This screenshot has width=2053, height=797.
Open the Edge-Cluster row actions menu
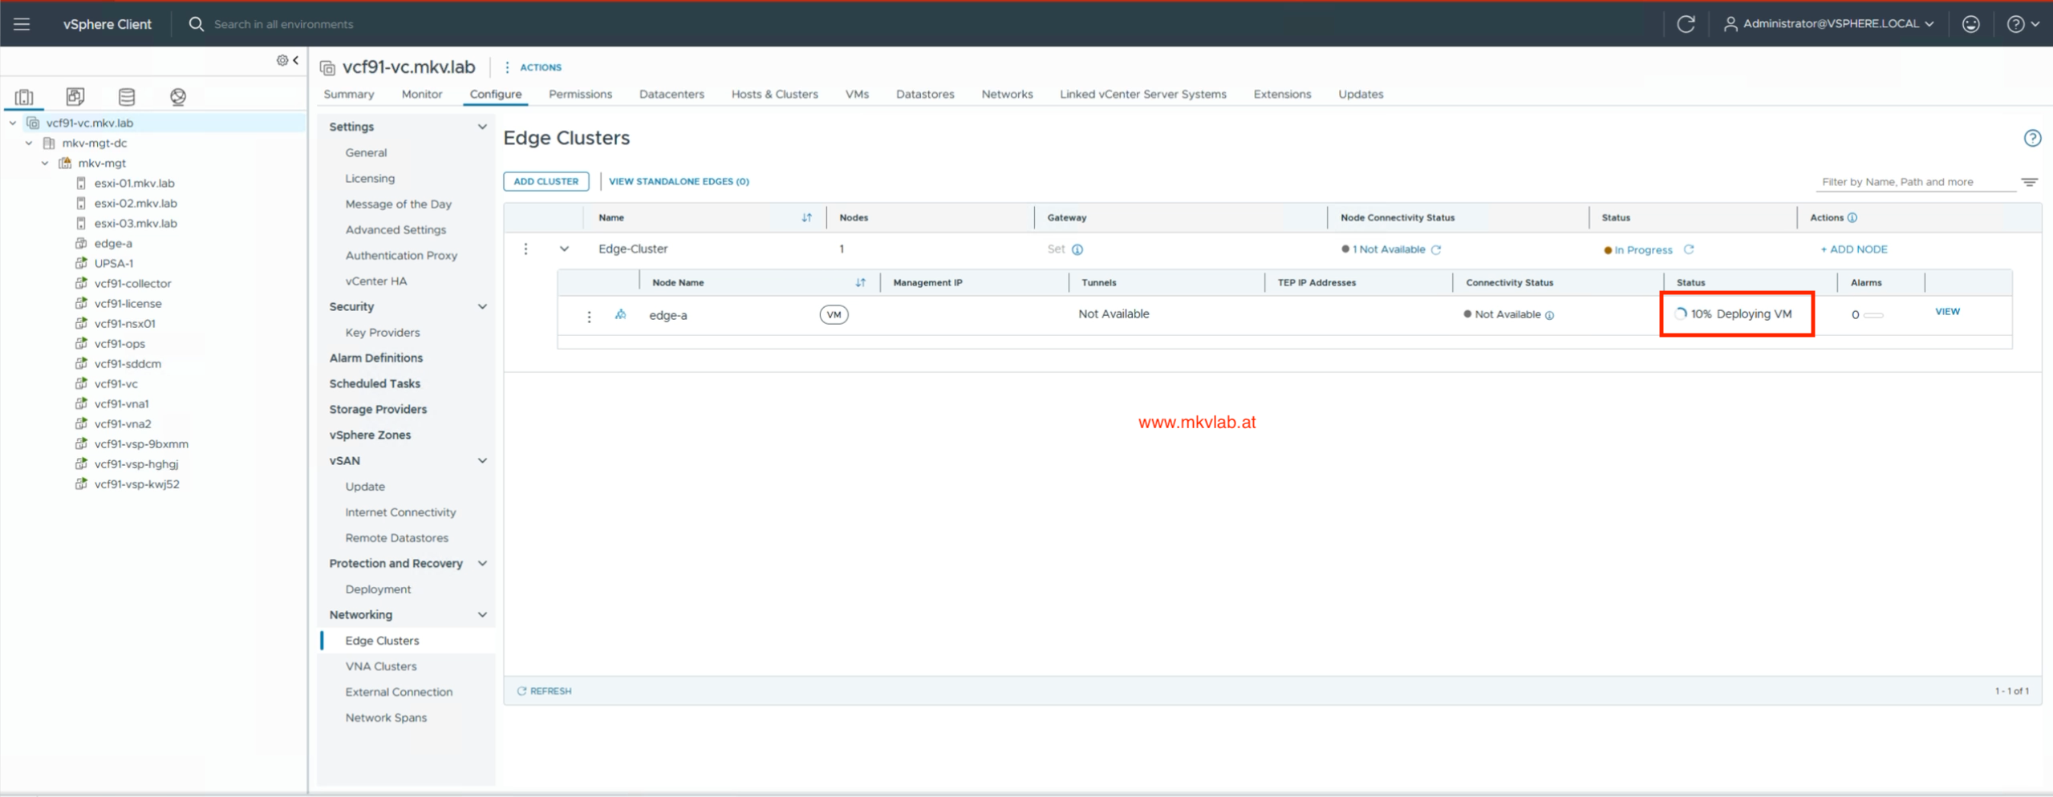point(525,249)
